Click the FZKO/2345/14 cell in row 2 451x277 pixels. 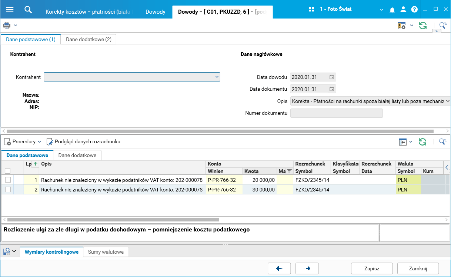coord(312,190)
